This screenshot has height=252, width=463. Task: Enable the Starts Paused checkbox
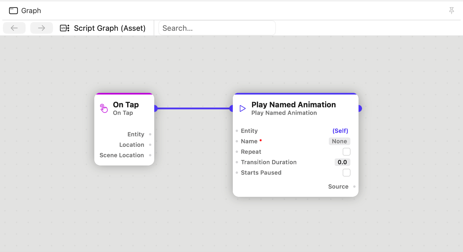[347, 173]
